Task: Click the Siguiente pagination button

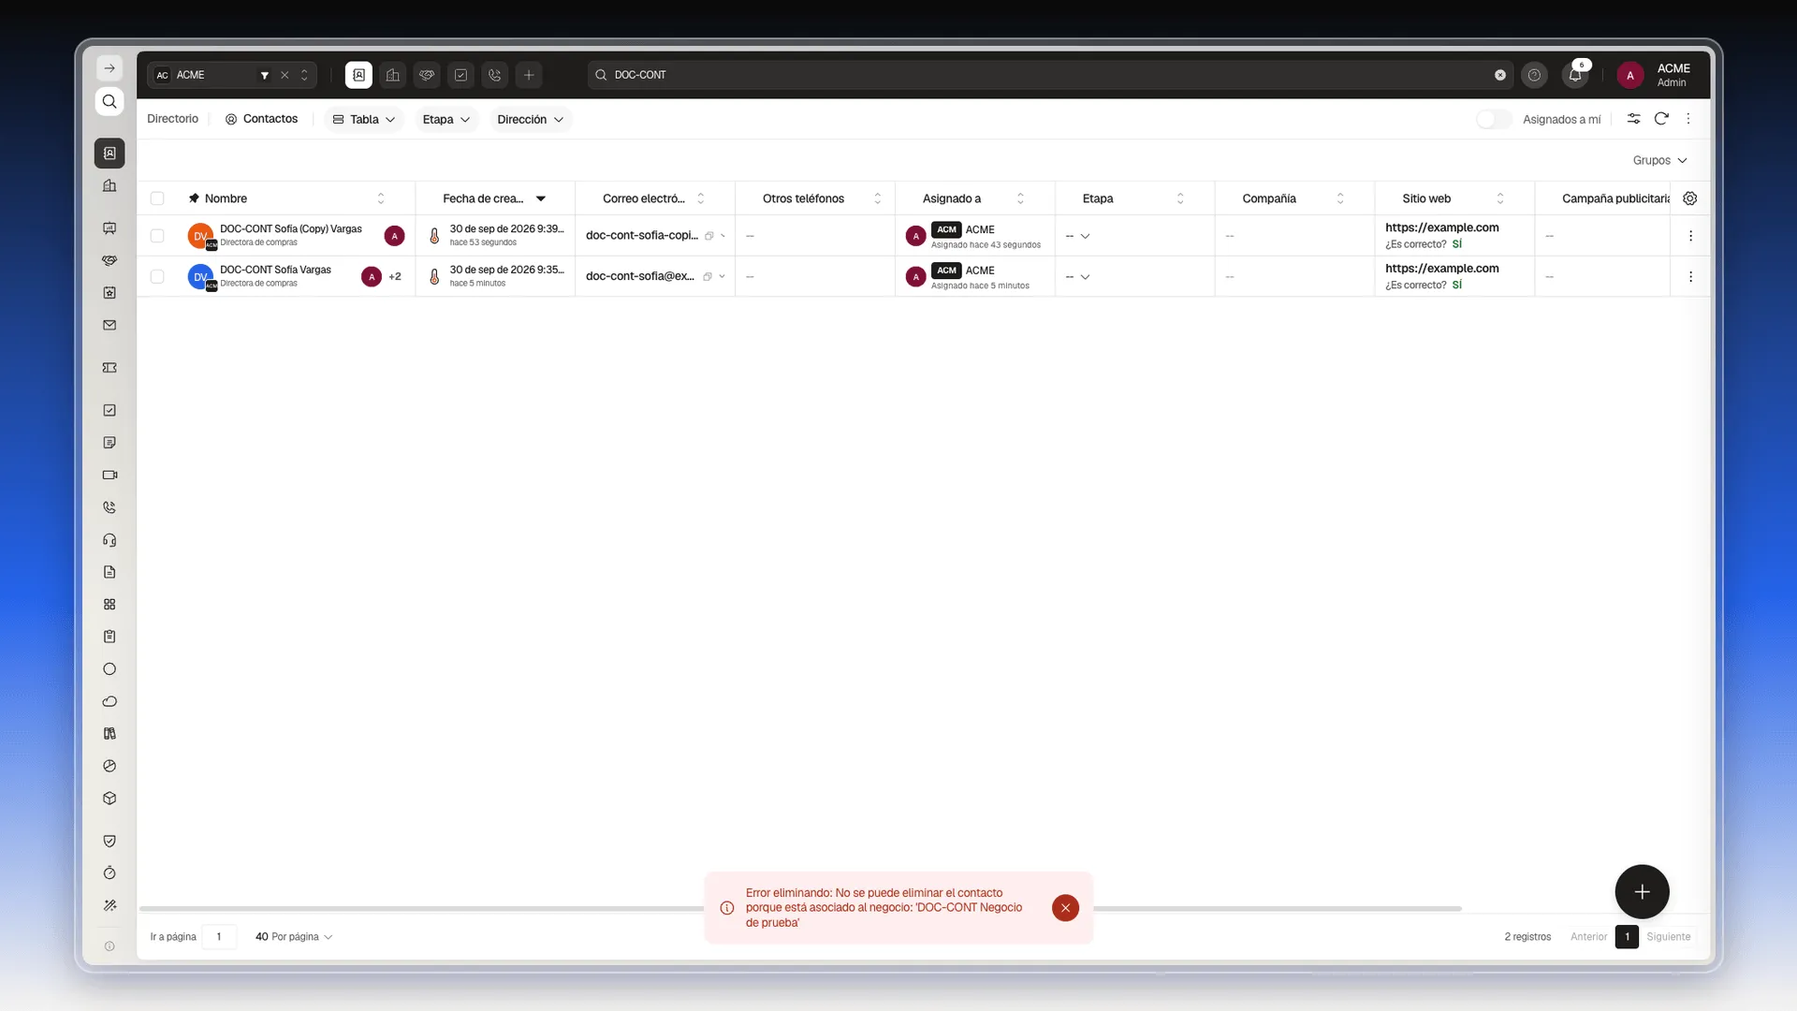Action: 1669,936
